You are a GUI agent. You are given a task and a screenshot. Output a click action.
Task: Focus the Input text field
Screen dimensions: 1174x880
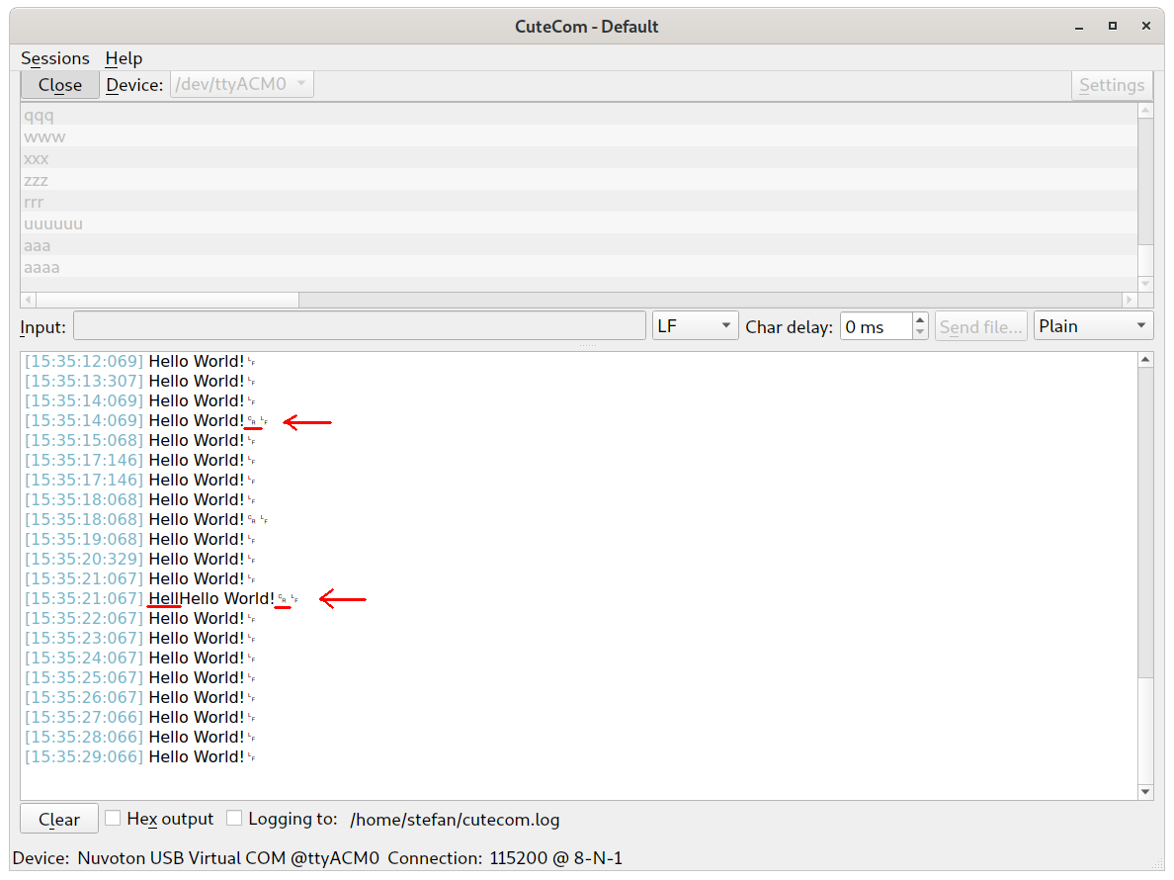coord(360,326)
